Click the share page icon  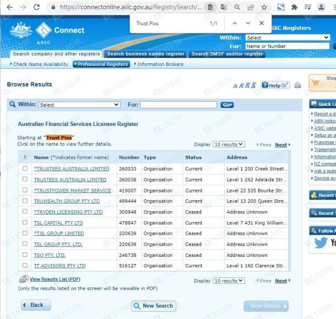pyautogui.click(x=251, y=7)
